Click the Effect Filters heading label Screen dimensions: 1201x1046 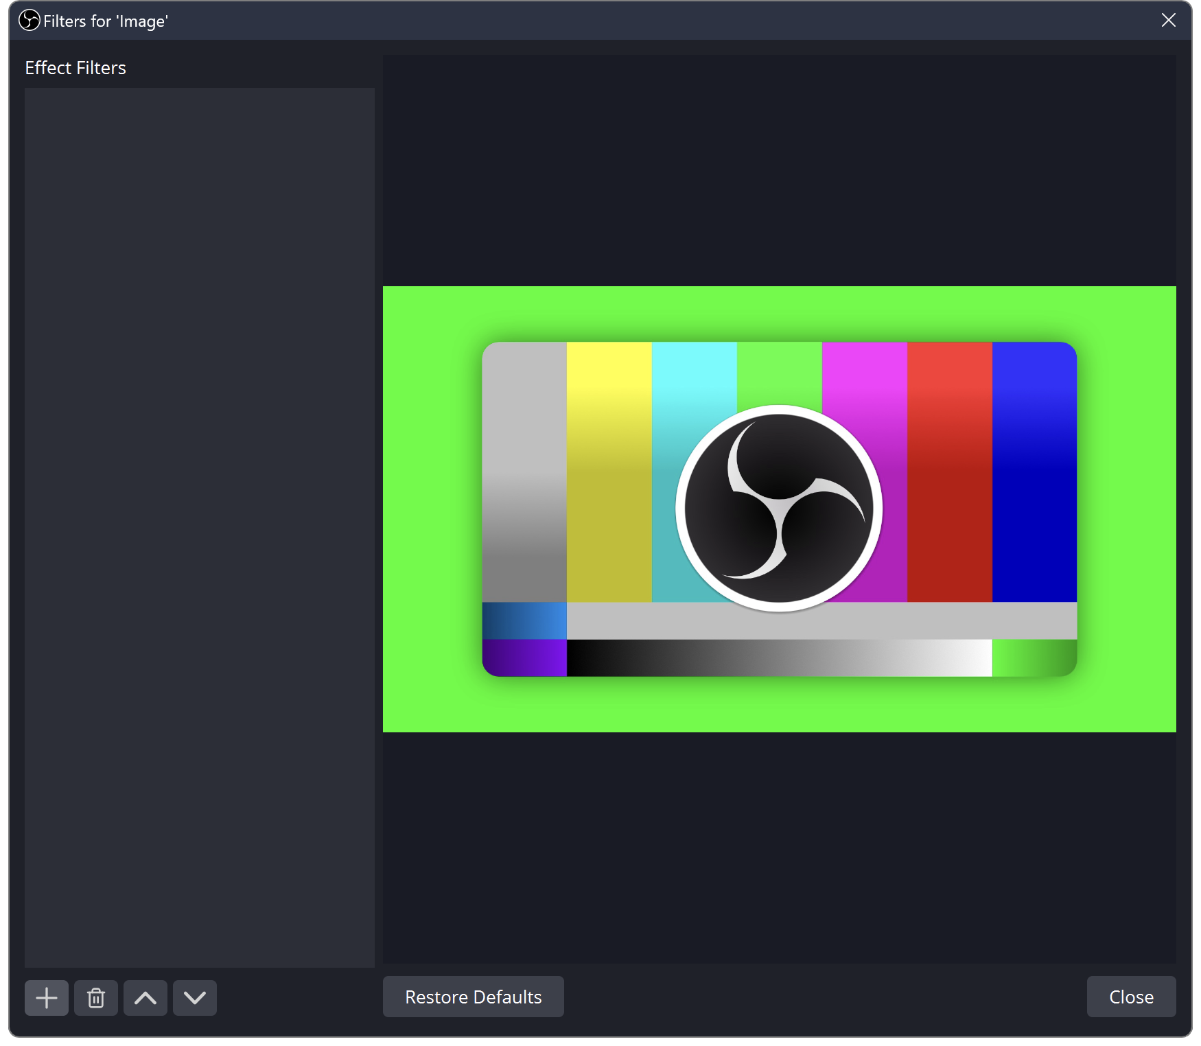point(75,67)
